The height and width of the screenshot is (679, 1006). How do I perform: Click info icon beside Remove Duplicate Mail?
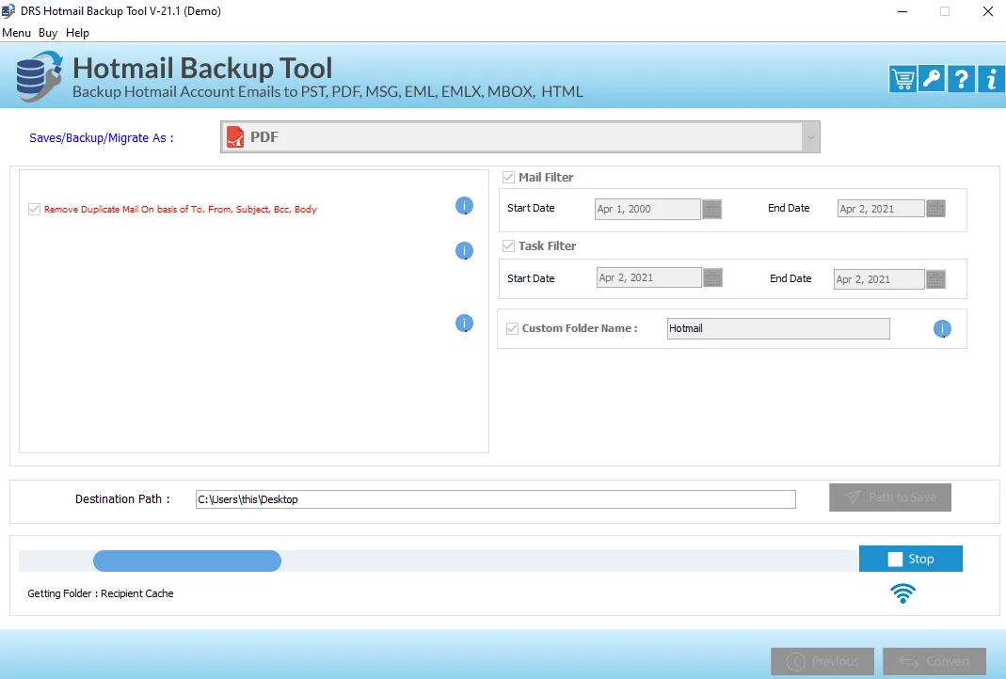tap(464, 206)
